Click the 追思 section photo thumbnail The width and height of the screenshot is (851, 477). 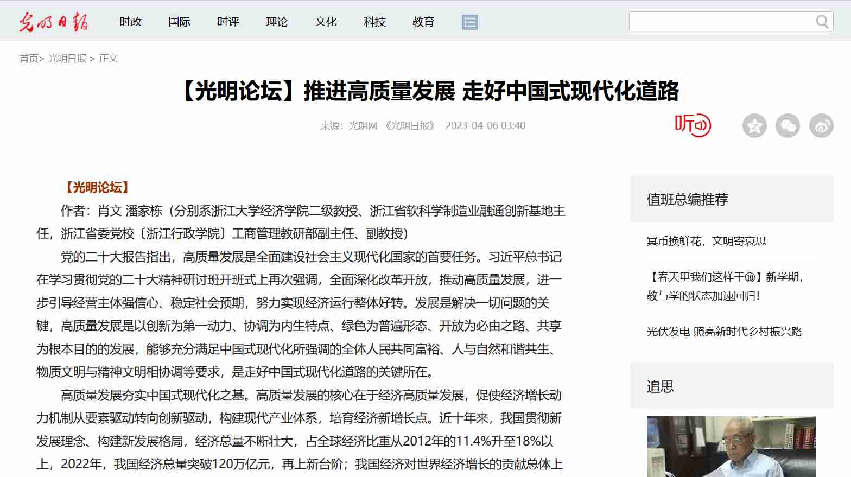(731, 446)
